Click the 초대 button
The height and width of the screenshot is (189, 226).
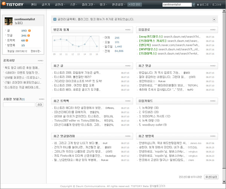[x=40, y=105]
